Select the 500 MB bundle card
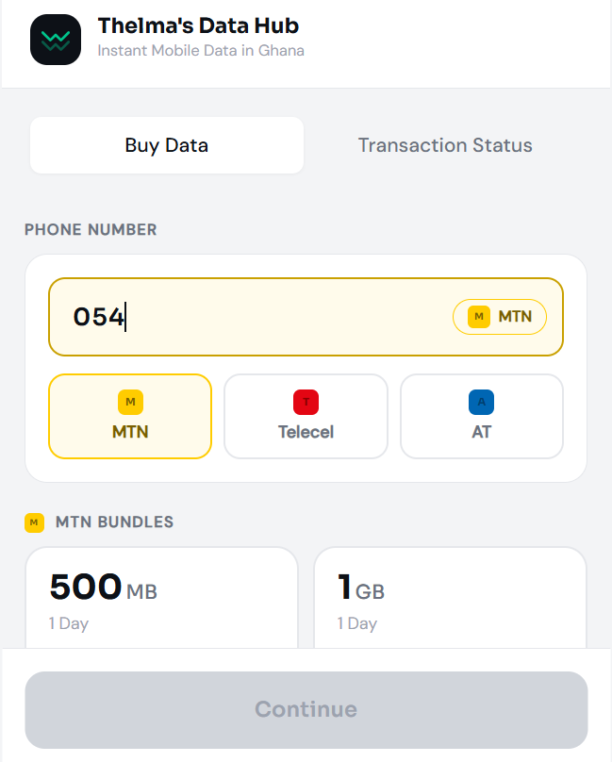This screenshot has width=612, height=762. click(161, 598)
